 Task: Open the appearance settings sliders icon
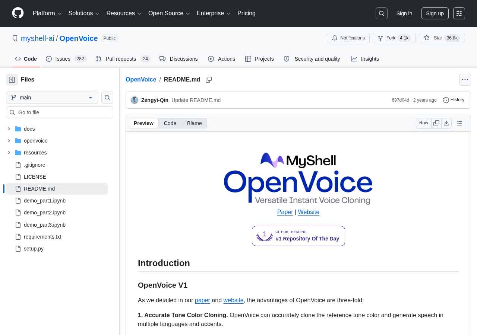(x=459, y=13)
